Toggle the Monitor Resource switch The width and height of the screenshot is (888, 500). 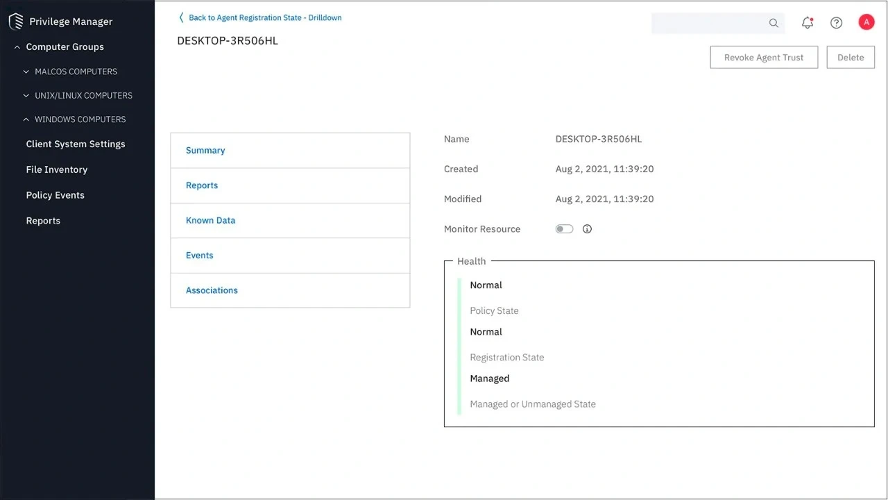(x=564, y=229)
